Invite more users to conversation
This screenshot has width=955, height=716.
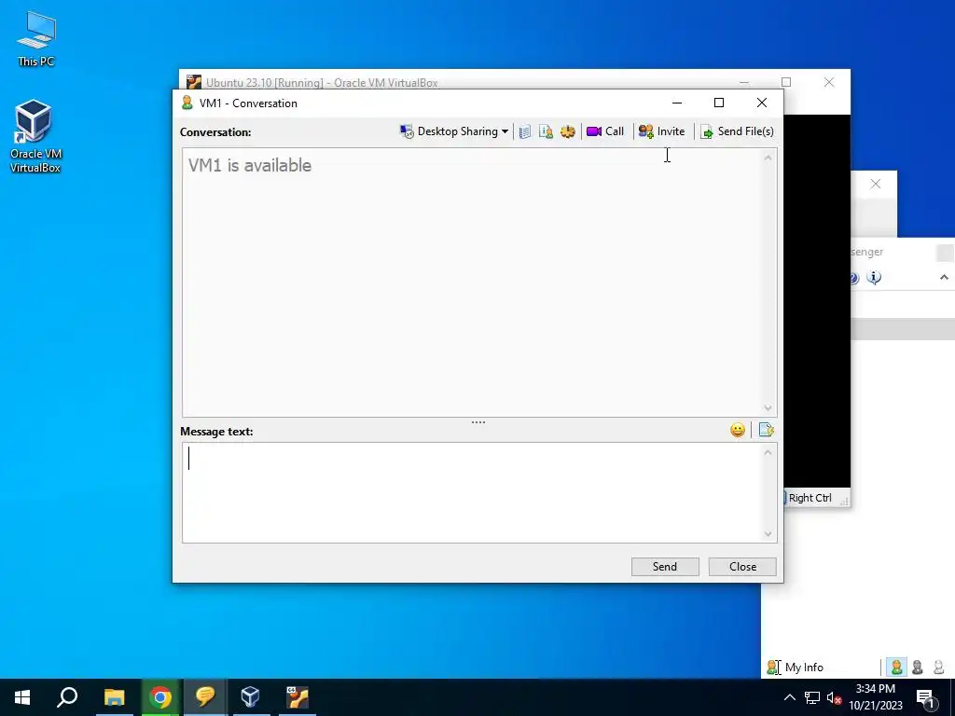662,131
